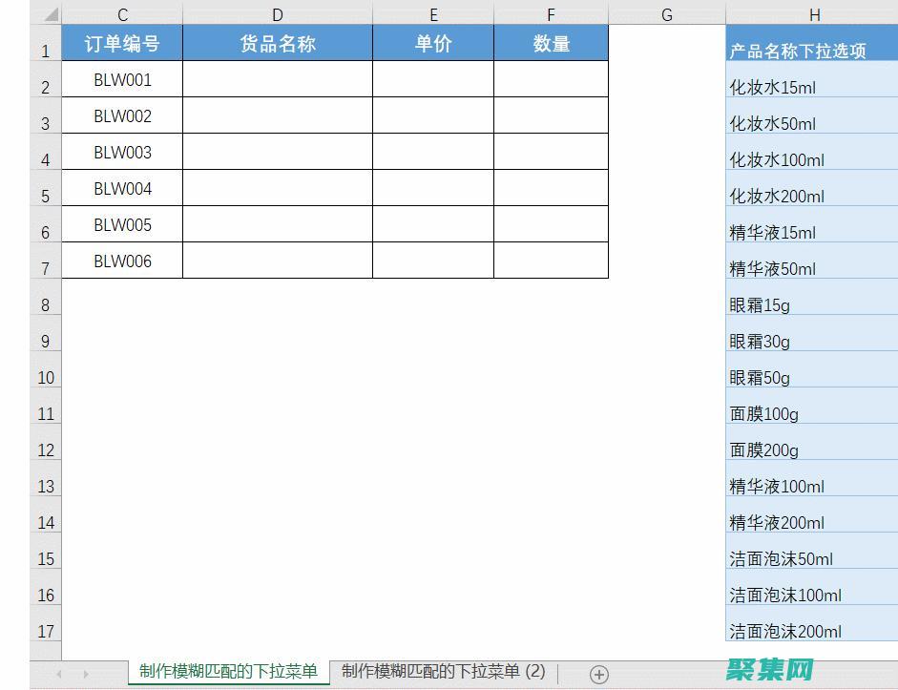Click the 订单编号 header cell
This screenshot has width=898, height=690.
[x=122, y=42]
